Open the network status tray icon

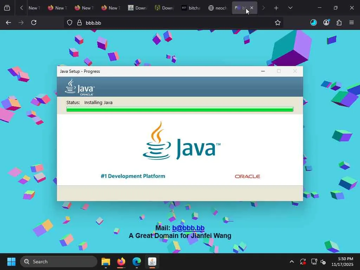pyautogui.click(x=314, y=262)
